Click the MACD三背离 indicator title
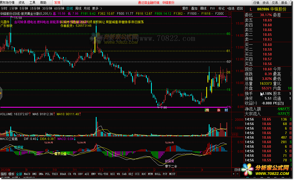 tap(9, 139)
